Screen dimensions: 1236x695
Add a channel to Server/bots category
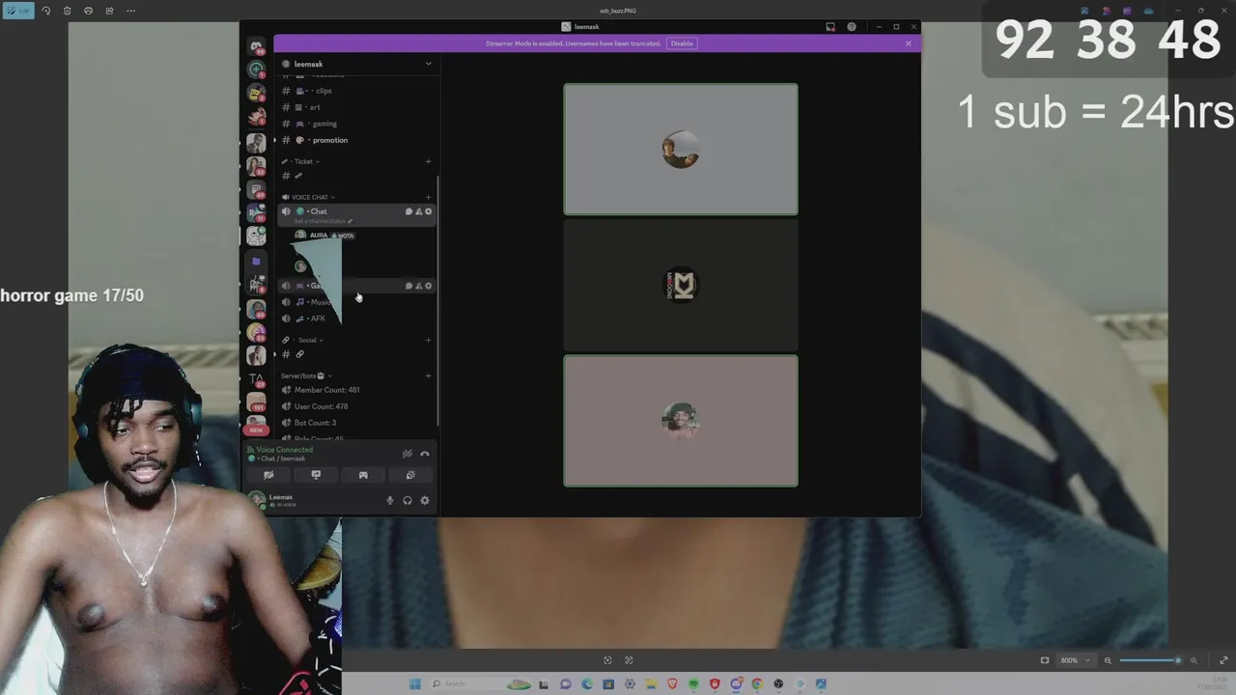(429, 375)
